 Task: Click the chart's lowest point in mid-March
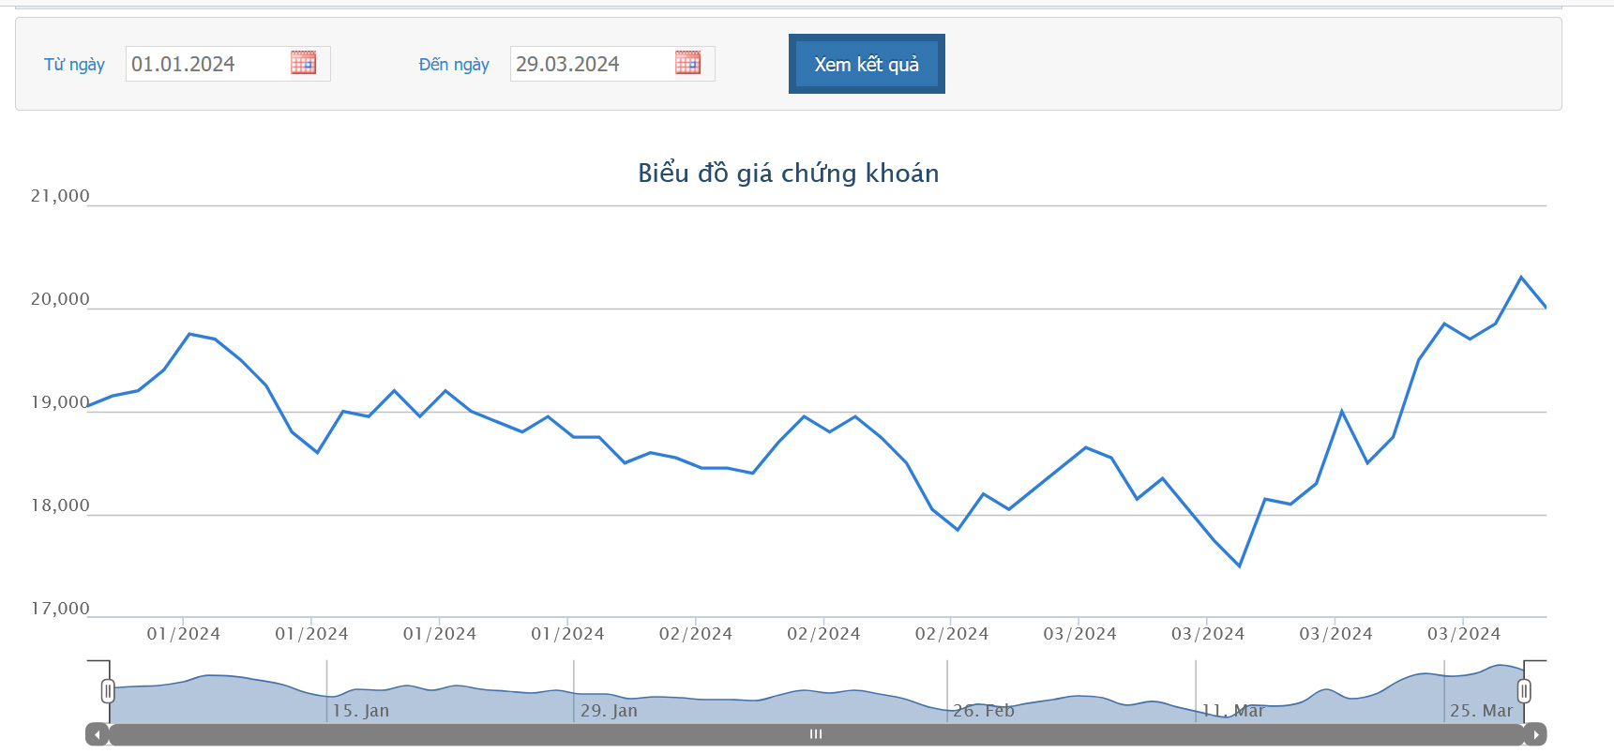[x=1240, y=566]
